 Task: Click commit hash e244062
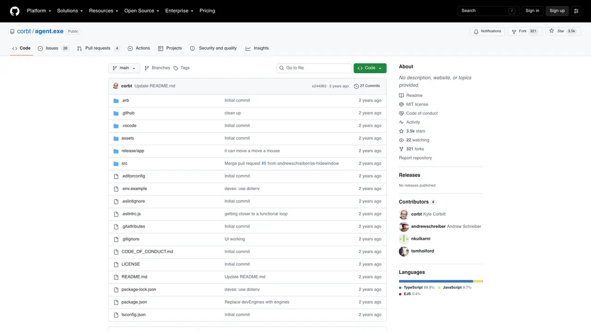[x=319, y=86]
